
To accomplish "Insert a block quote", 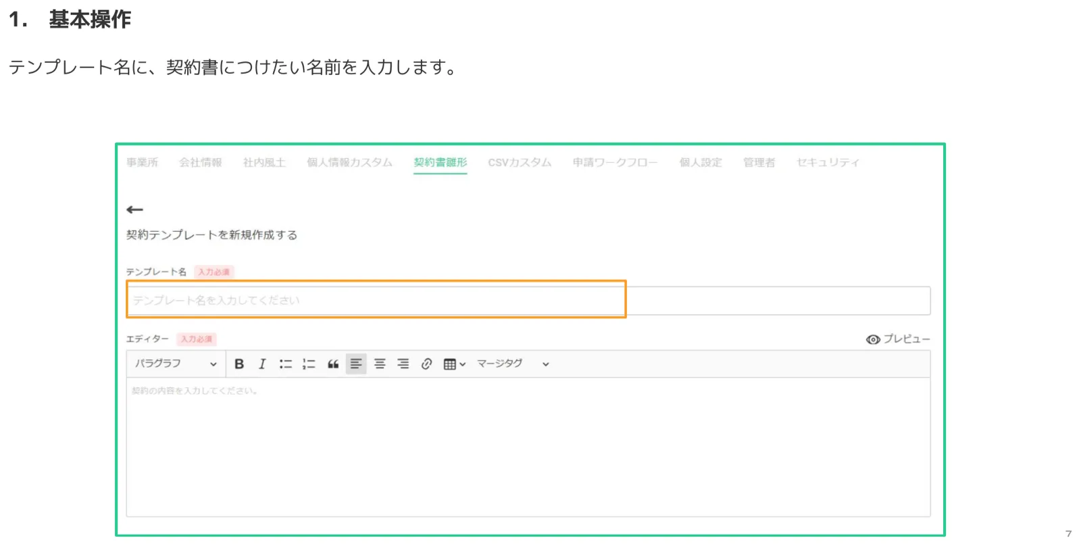I will tap(333, 364).
